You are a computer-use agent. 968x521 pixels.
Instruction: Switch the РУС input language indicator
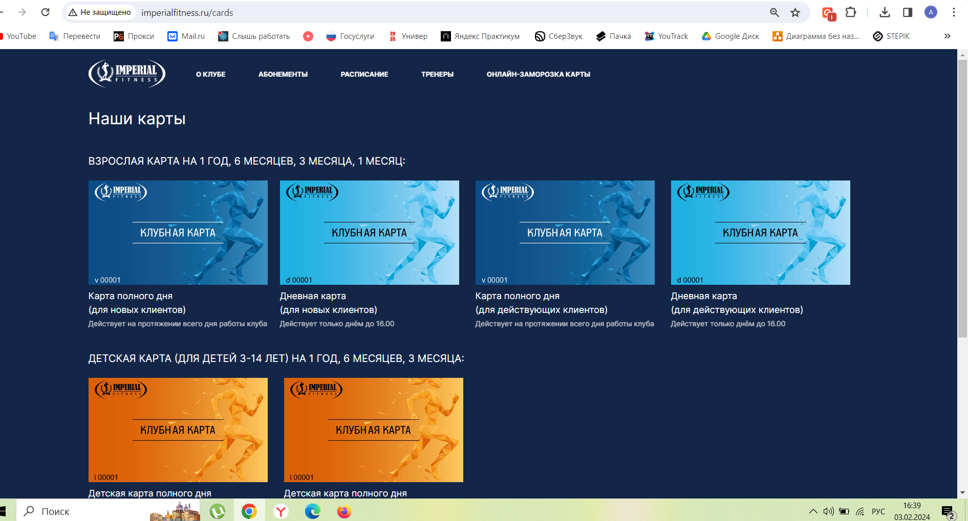coord(878,511)
